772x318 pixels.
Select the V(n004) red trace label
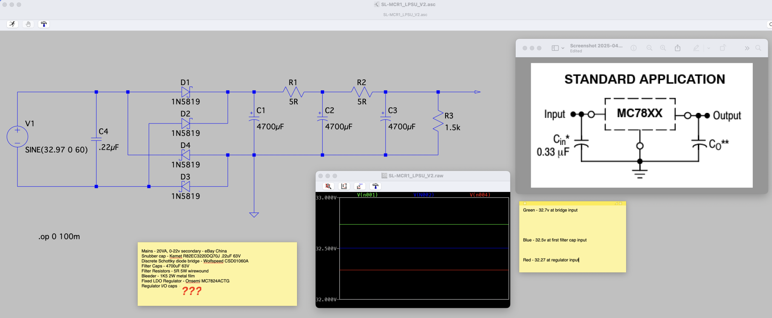[x=480, y=195]
